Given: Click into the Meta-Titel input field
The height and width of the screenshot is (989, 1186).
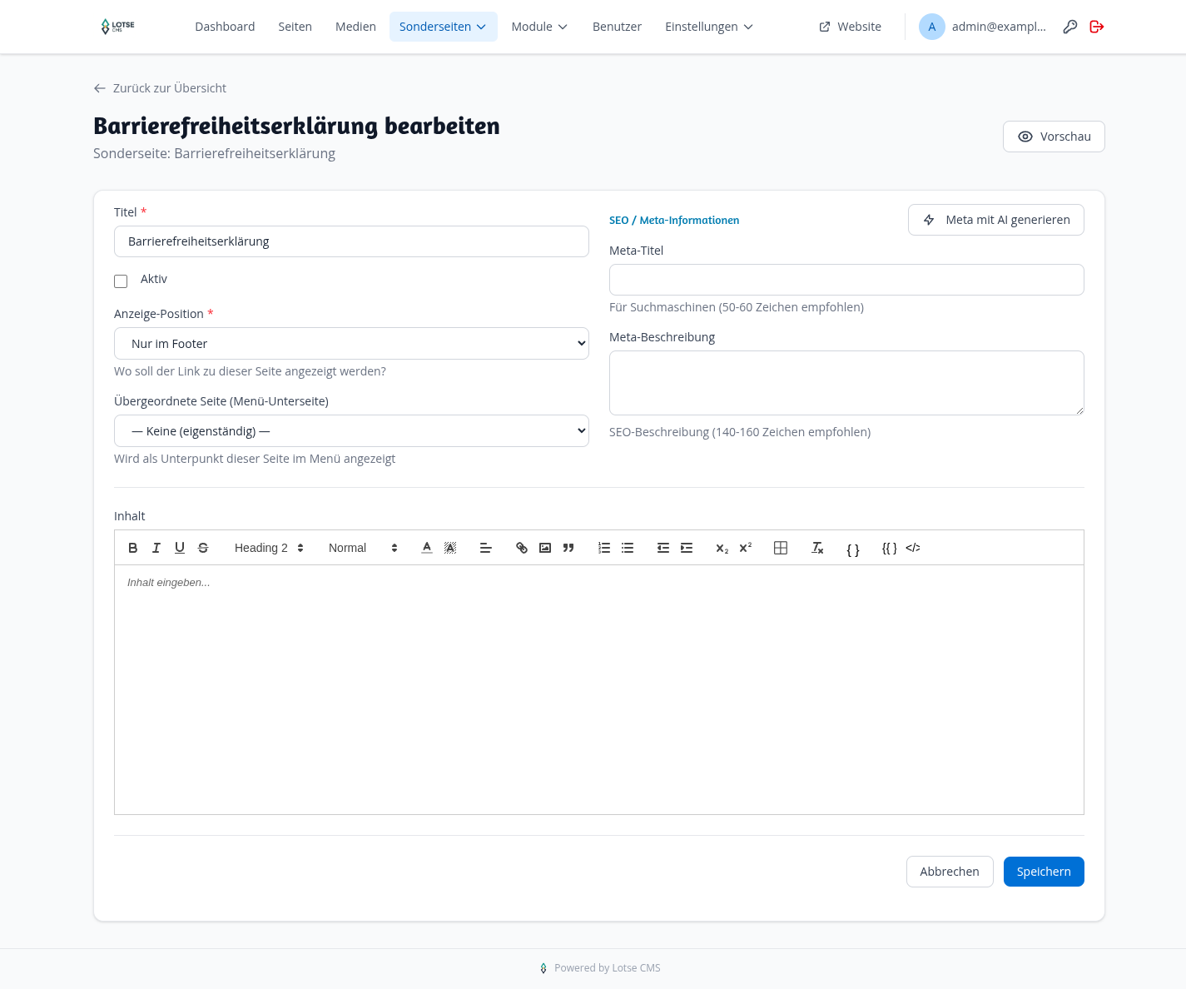Looking at the screenshot, I should click(846, 280).
